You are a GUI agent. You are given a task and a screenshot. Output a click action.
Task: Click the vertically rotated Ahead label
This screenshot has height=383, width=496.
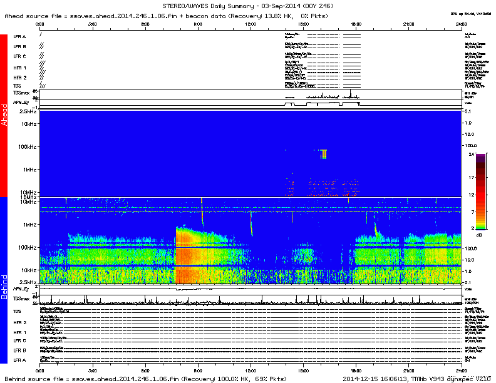pos(4,115)
